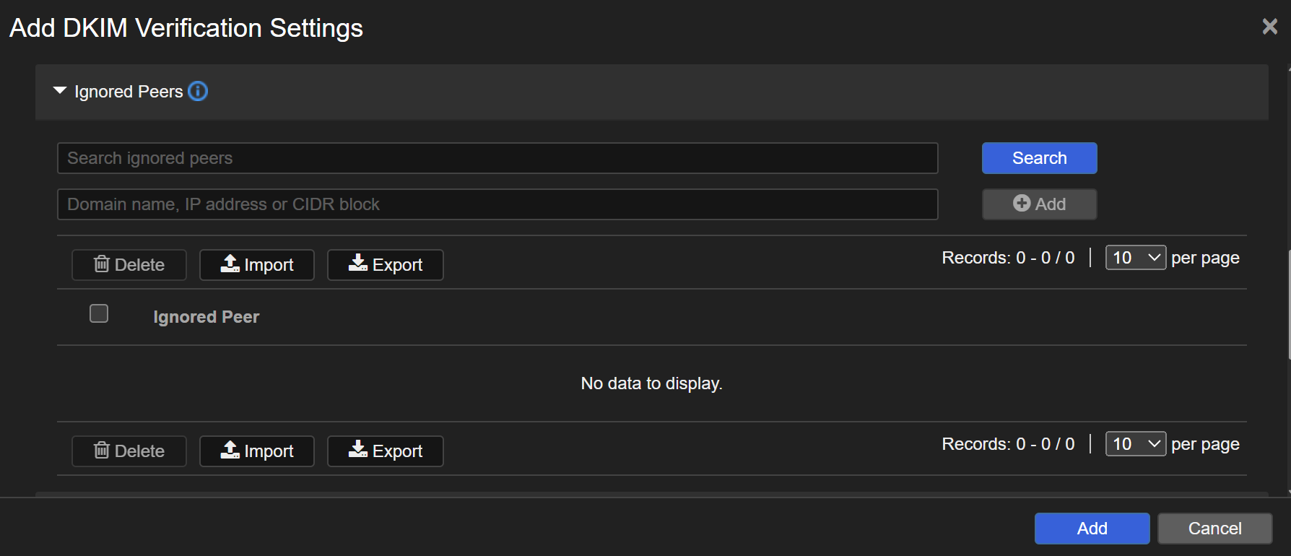Click the bottom Import upload button
The height and width of the screenshot is (556, 1291).
coord(257,451)
